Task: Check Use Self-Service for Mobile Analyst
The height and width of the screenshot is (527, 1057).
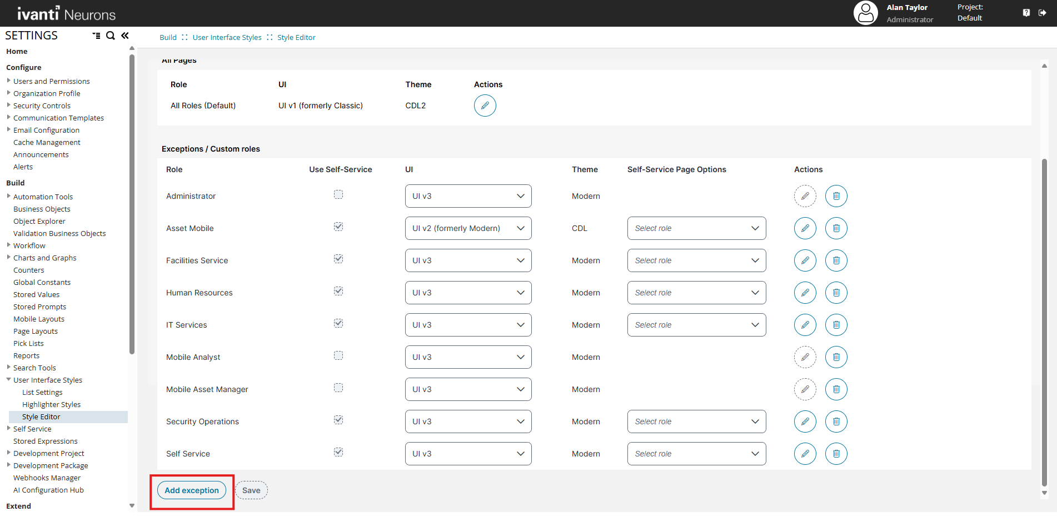Action: tap(338, 355)
